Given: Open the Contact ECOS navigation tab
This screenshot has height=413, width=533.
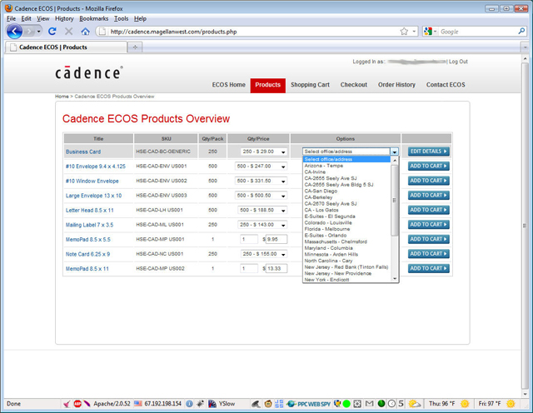Looking at the screenshot, I should tap(446, 85).
